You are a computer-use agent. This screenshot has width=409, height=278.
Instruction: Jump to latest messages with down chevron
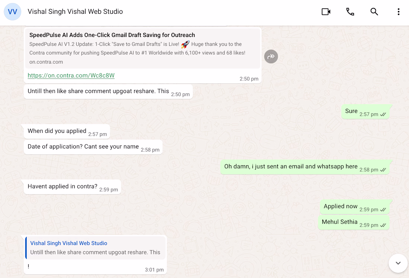click(x=398, y=263)
